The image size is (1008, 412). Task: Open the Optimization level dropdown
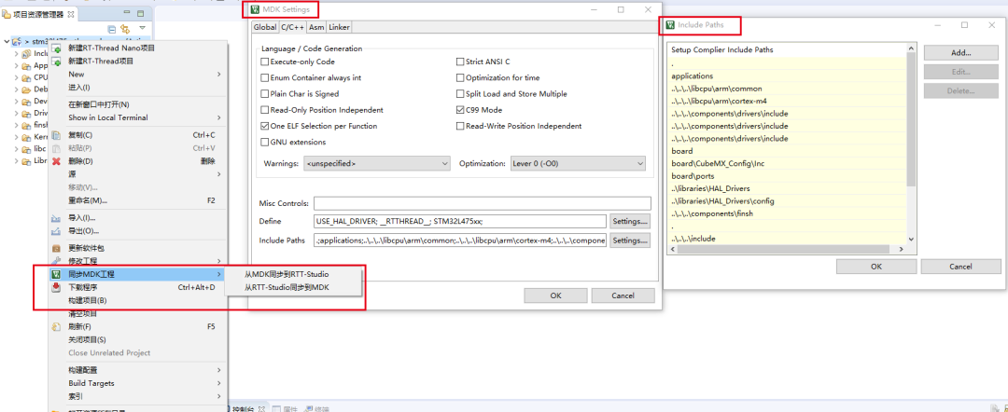pos(578,164)
